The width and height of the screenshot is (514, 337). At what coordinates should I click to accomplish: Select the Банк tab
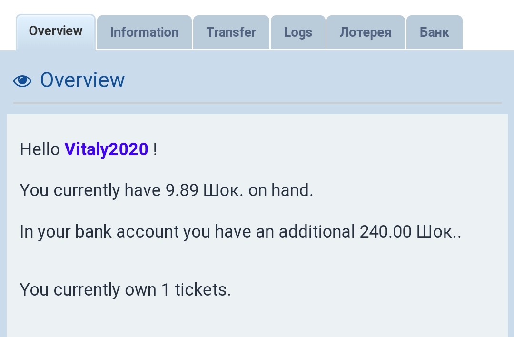tap(434, 32)
